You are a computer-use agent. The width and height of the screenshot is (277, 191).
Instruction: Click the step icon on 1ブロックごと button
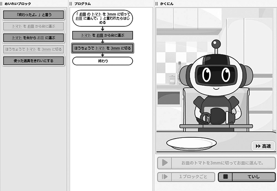pyautogui.click(x=164, y=177)
